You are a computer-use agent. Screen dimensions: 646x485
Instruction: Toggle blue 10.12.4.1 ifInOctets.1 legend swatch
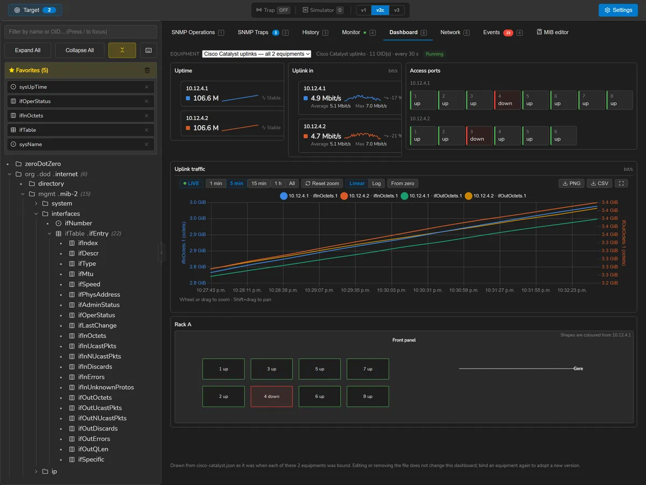pos(284,196)
